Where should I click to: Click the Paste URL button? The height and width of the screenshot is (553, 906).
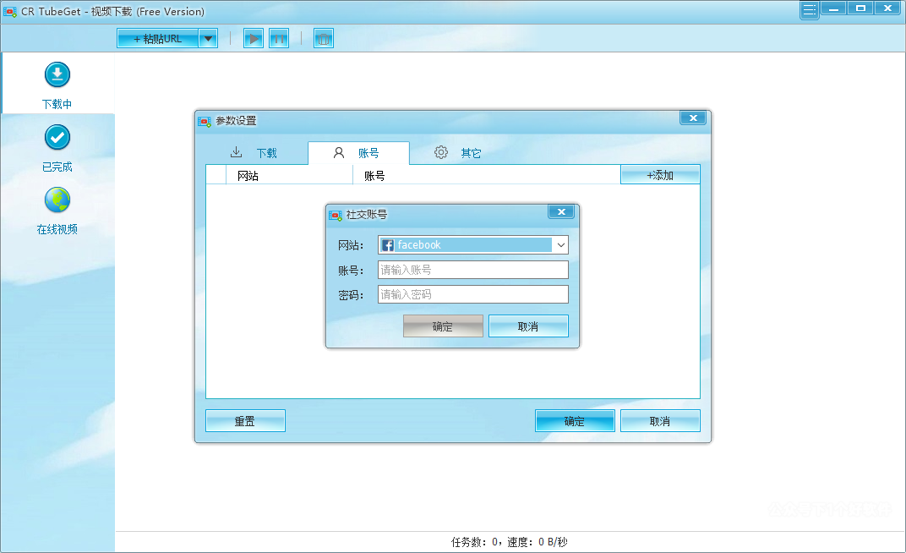(x=158, y=39)
